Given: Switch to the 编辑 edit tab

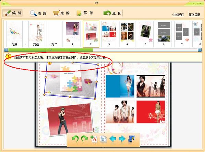Looking at the screenshot, I should (x=12, y=13).
